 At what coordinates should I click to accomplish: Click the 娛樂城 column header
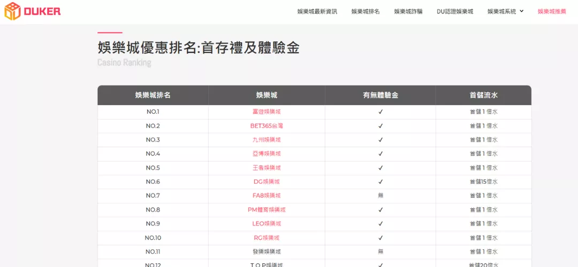click(267, 95)
